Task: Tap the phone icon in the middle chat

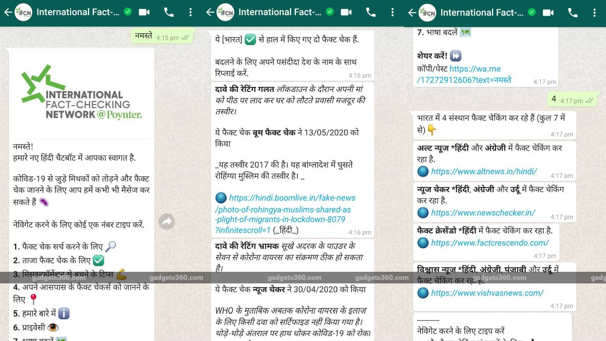Action: [x=371, y=13]
